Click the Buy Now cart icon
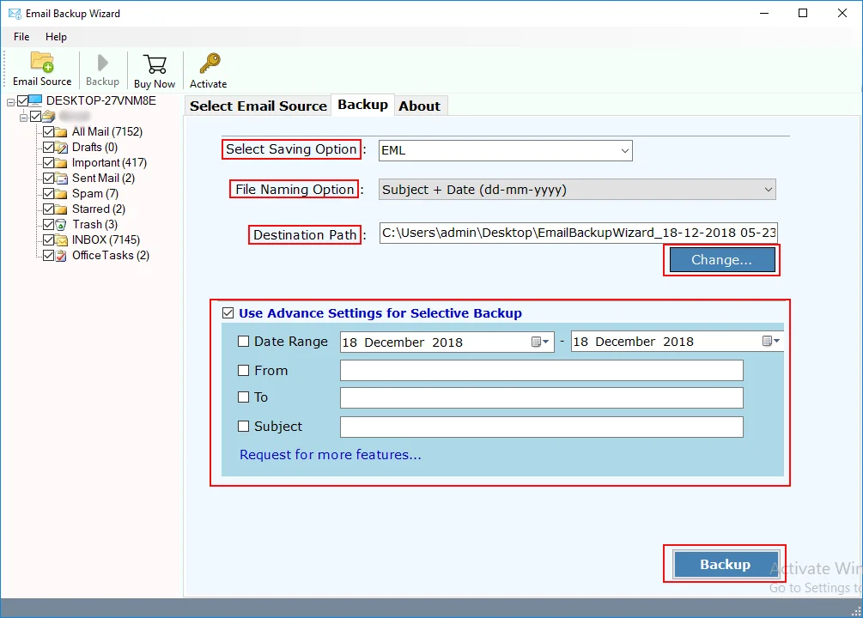Image resolution: width=863 pixels, height=618 pixels. [155, 65]
